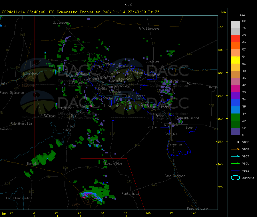
Task: Click the C_Espanola map label
Action: (x=123, y=66)
